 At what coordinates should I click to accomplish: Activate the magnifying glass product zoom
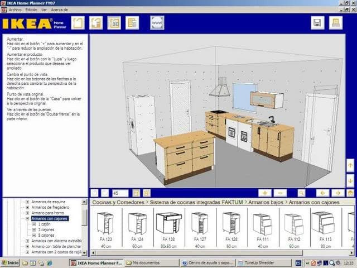(x=301, y=193)
